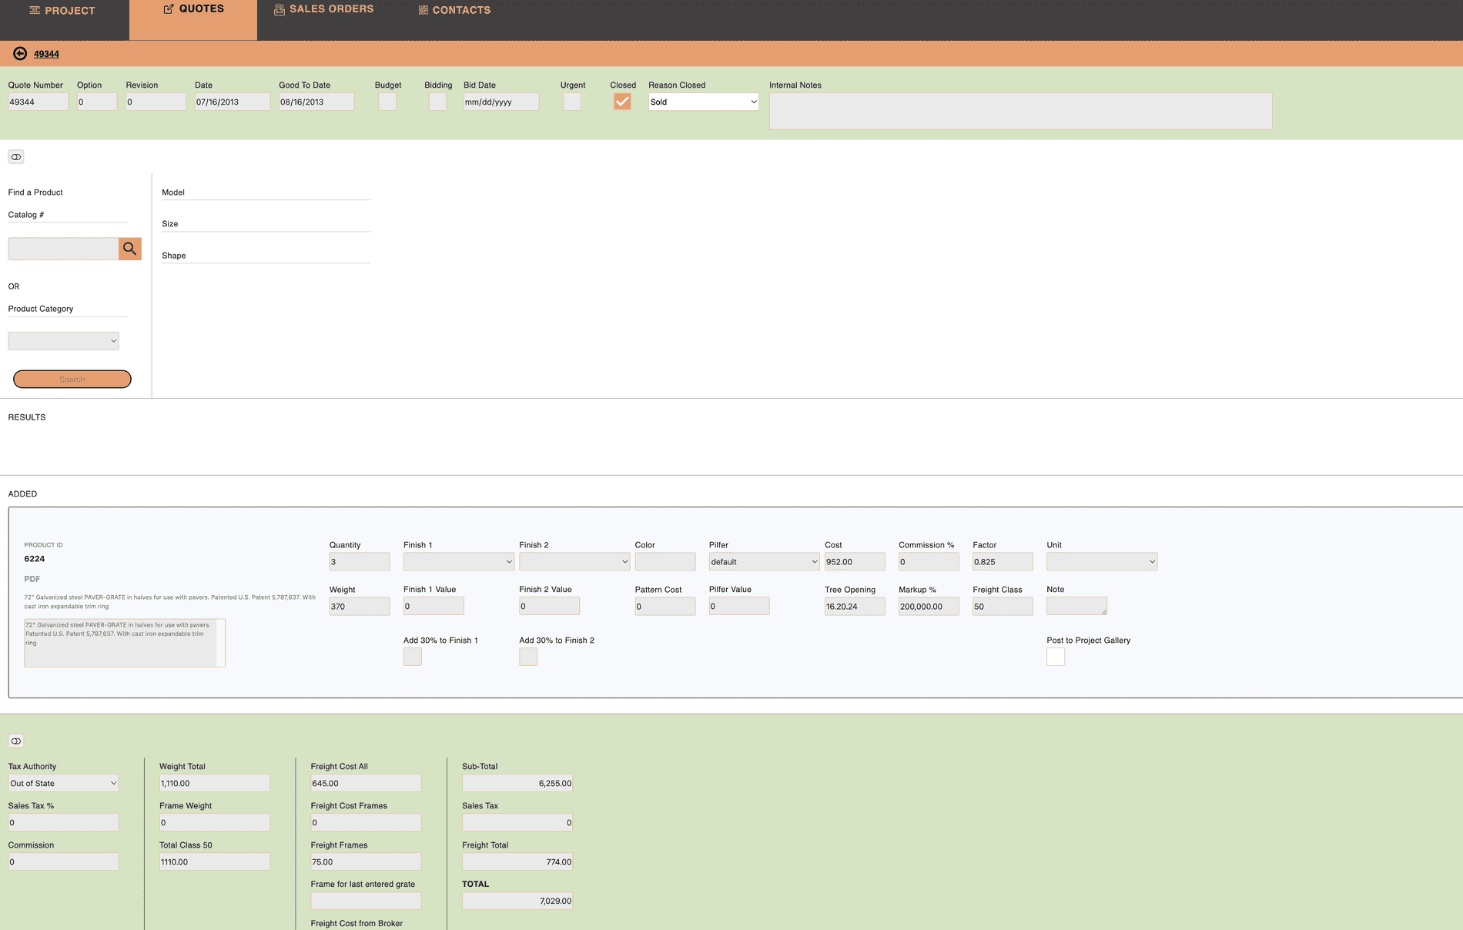Click the Internal Notes text area

(1020, 111)
